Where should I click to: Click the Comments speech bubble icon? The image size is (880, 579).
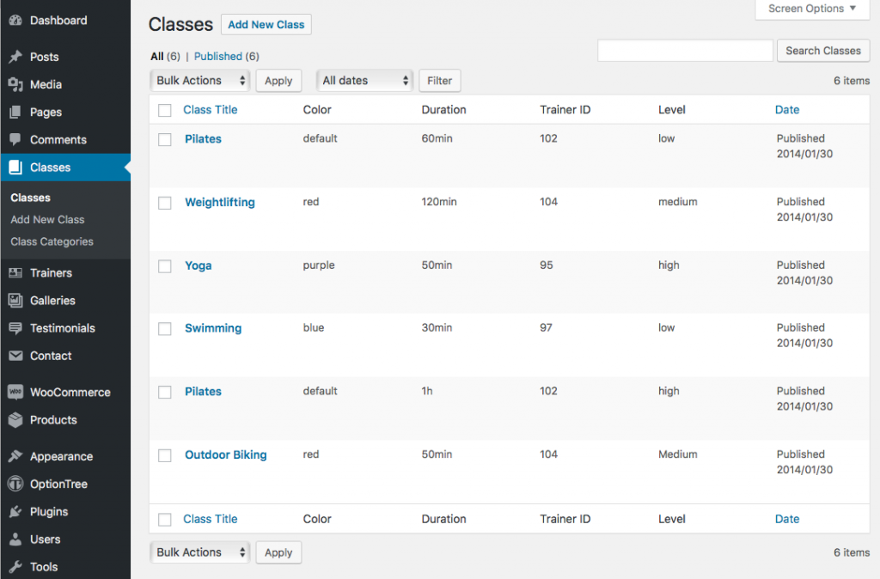18,139
